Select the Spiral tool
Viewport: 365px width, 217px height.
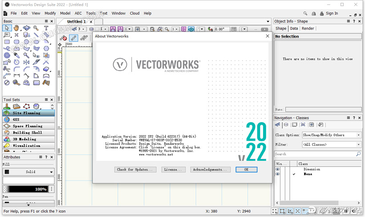tap(7, 55)
